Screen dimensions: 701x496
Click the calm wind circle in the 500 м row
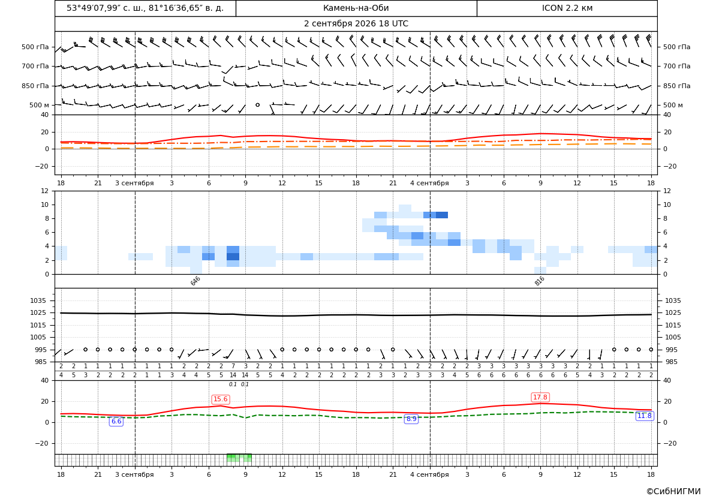coord(257,104)
